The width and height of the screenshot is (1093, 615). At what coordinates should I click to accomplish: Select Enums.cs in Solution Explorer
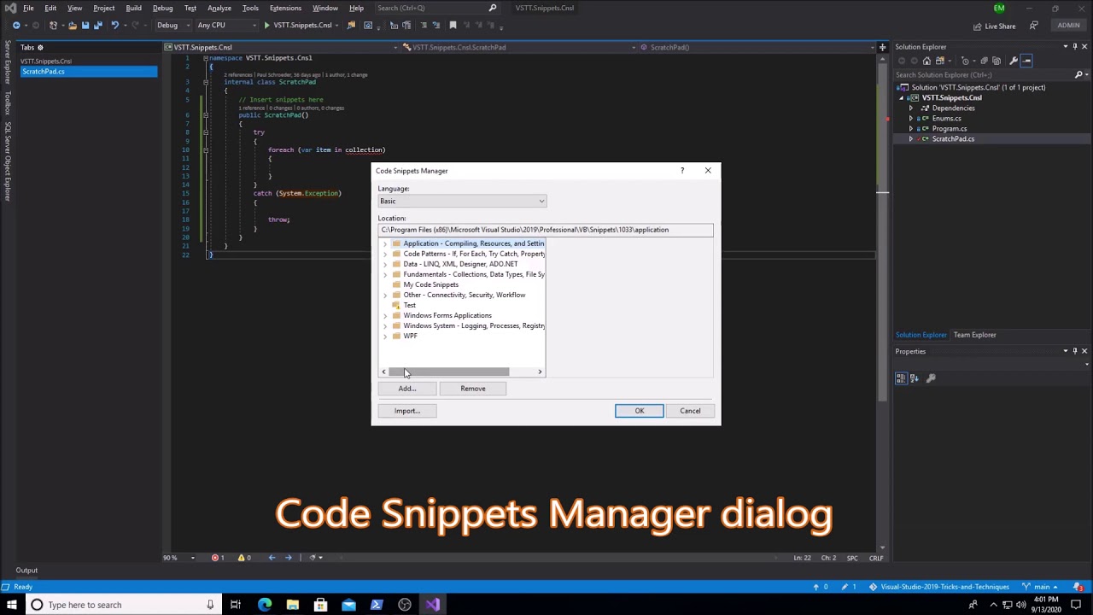(x=946, y=119)
